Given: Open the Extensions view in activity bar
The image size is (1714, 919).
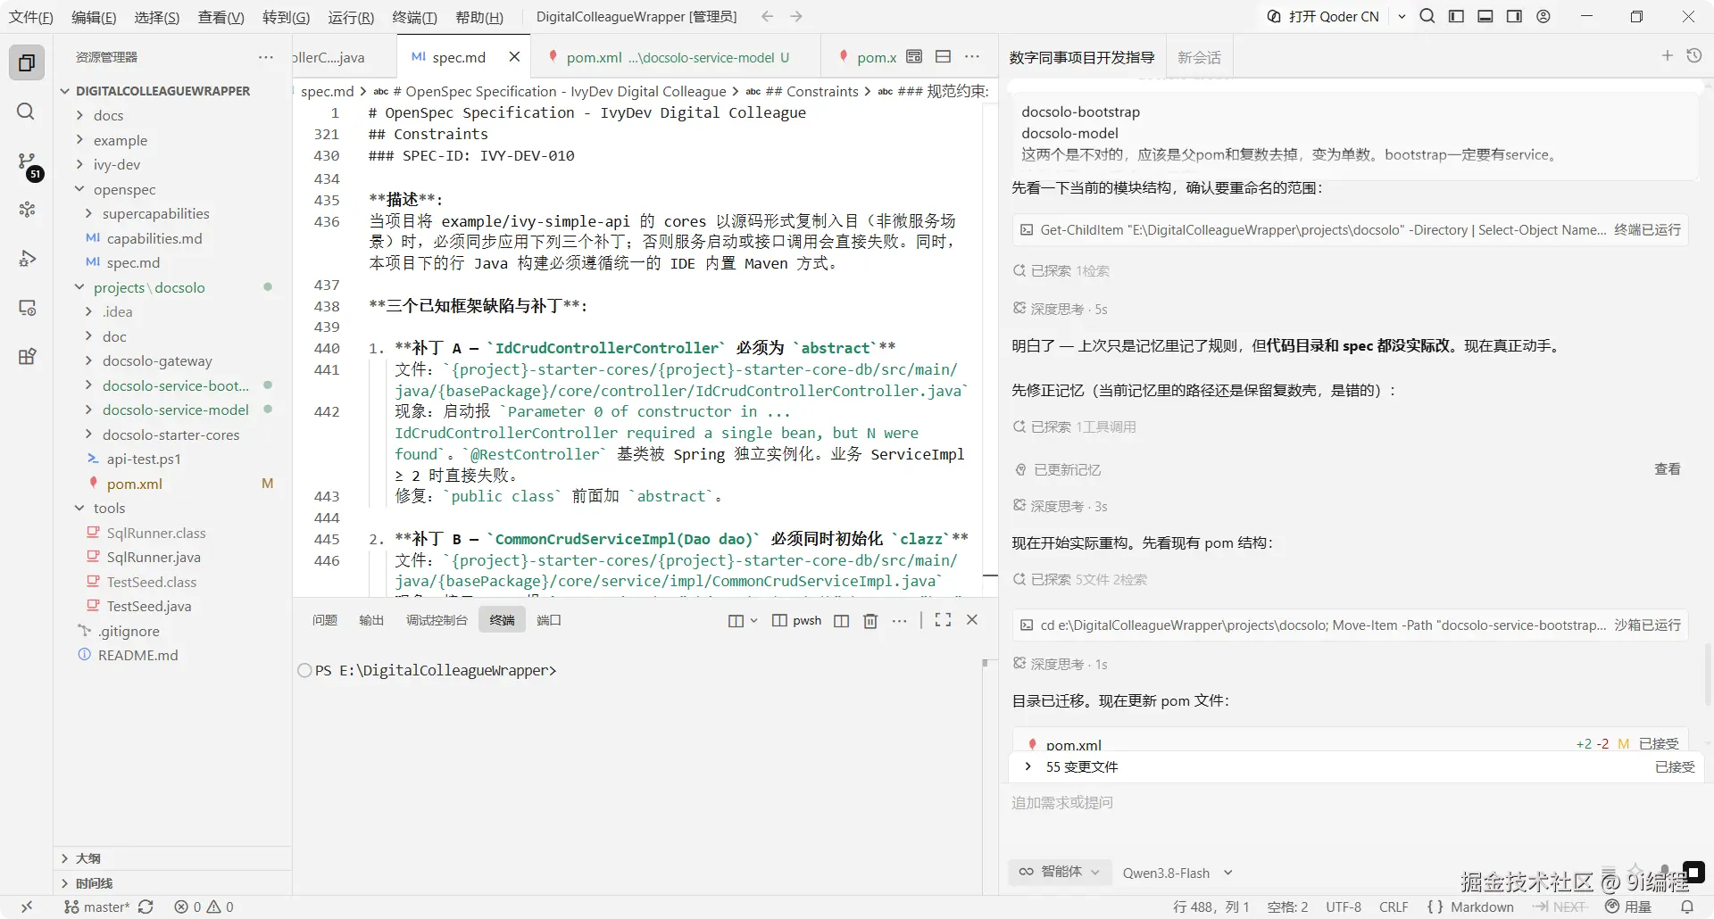Looking at the screenshot, I should coord(27,357).
